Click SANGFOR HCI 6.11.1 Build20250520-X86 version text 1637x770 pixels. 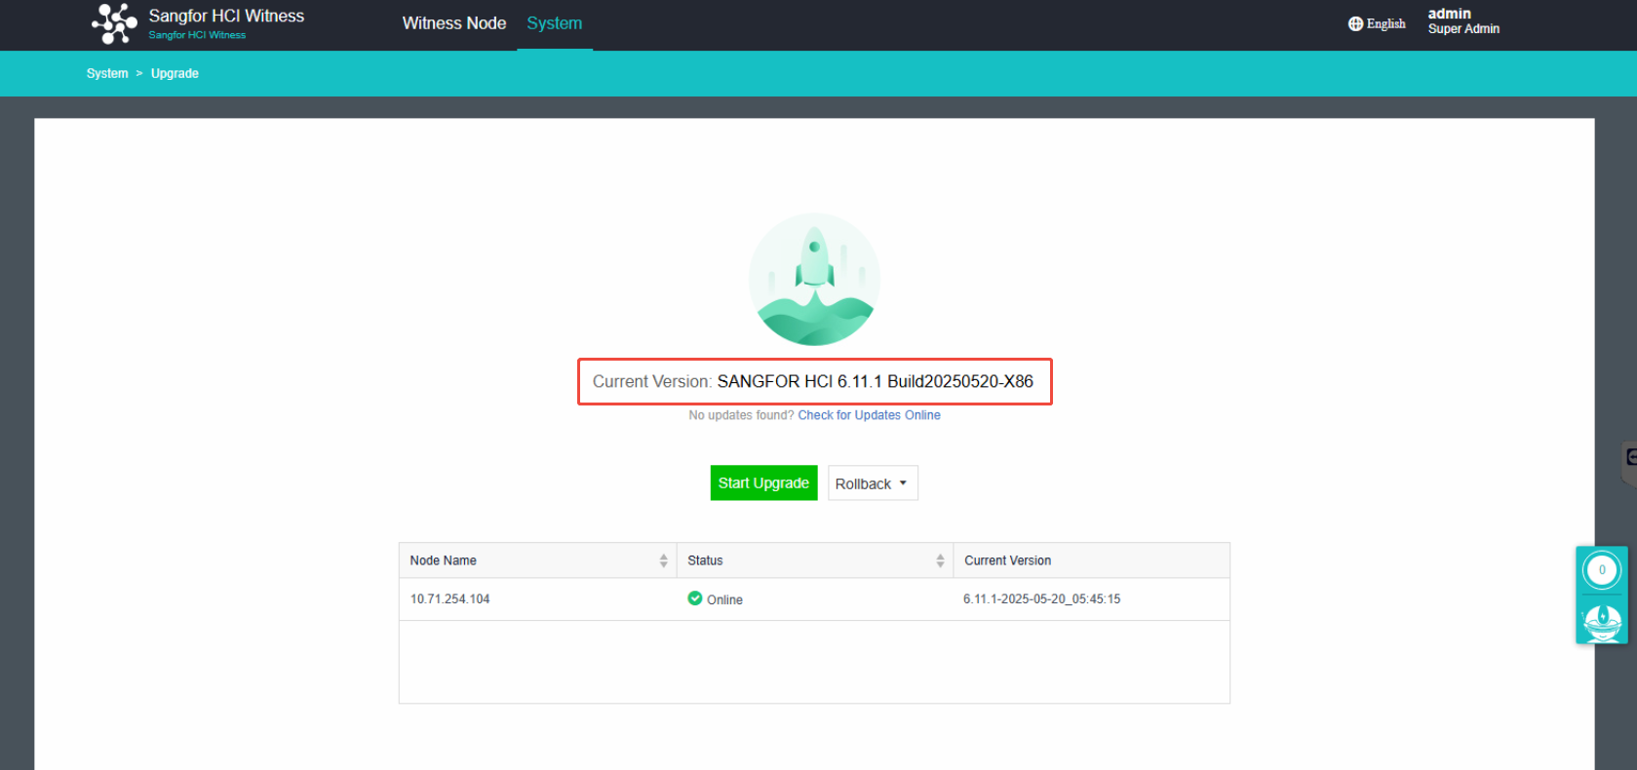(x=875, y=381)
